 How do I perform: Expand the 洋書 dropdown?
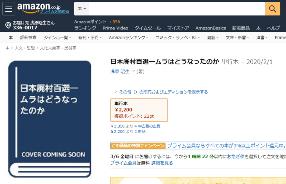tap(262, 38)
